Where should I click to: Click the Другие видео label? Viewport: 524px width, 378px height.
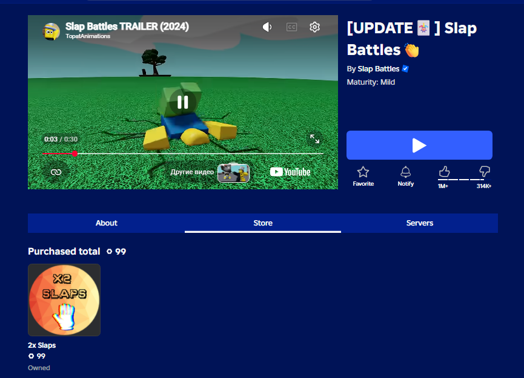[192, 172]
